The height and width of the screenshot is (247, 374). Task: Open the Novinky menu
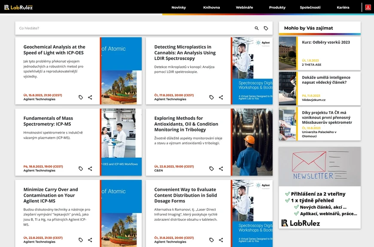click(179, 7)
